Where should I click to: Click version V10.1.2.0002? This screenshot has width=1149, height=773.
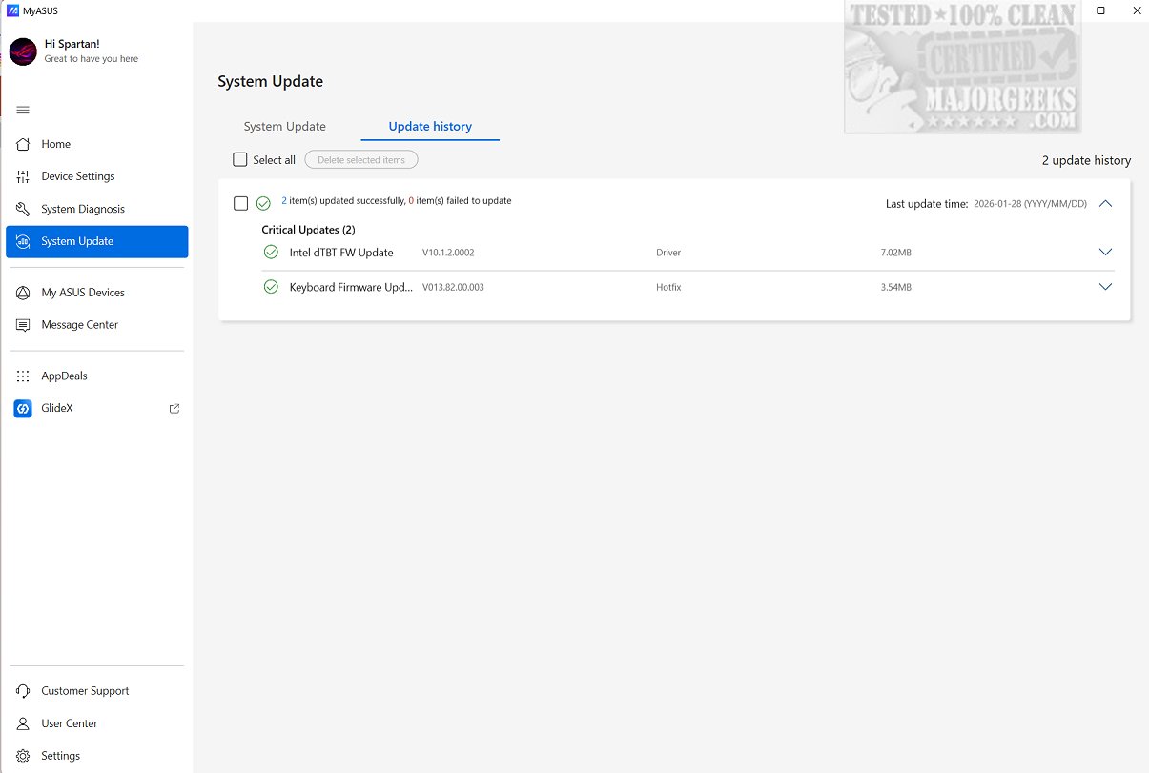(448, 253)
